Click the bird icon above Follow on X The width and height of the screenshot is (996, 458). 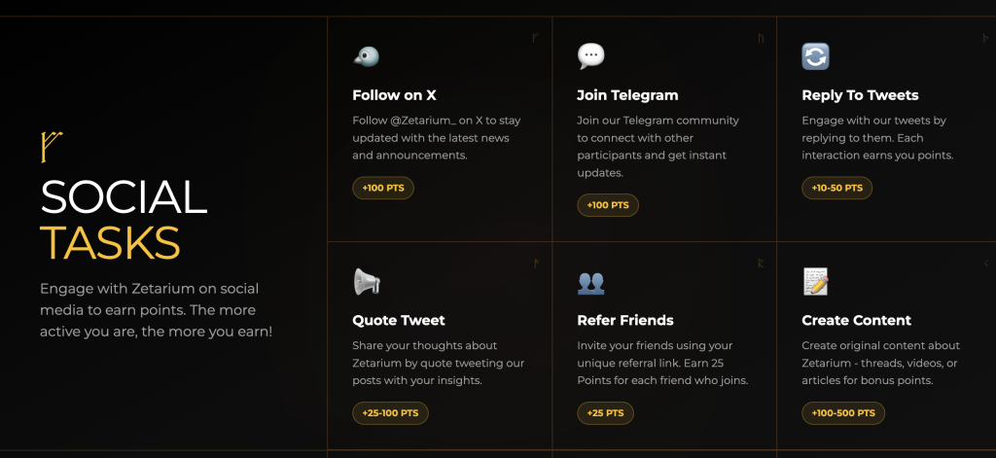click(366, 56)
